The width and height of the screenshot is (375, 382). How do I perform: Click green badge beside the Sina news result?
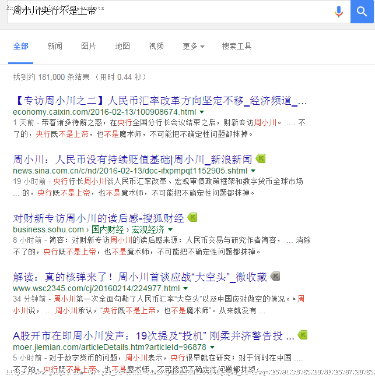(x=261, y=159)
